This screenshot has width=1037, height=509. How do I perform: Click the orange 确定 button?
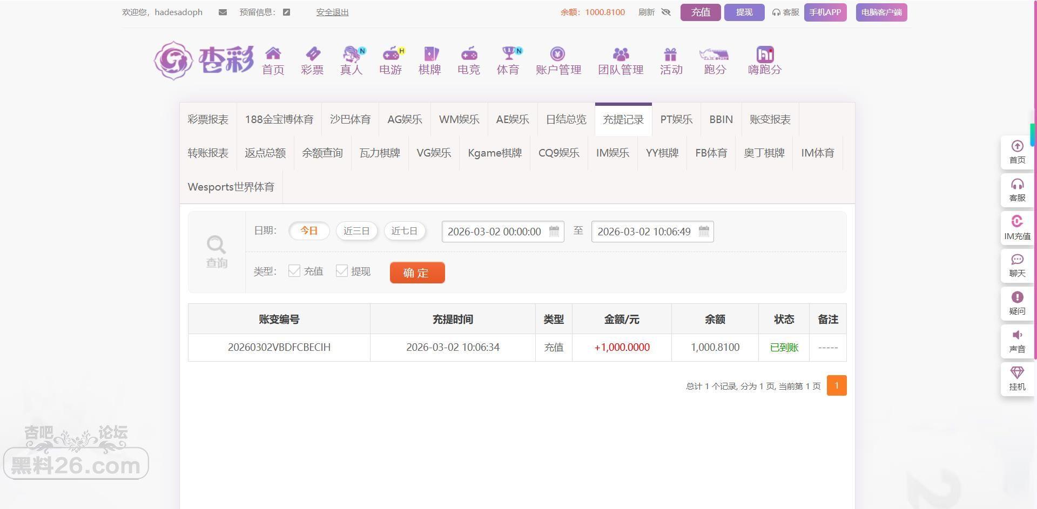(417, 273)
